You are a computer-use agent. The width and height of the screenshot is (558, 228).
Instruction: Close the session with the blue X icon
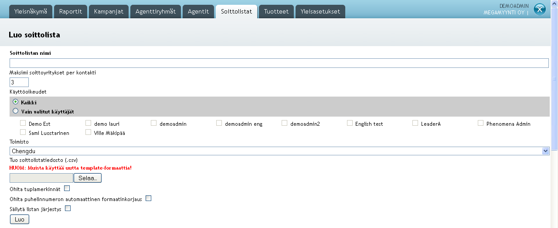(x=540, y=9)
